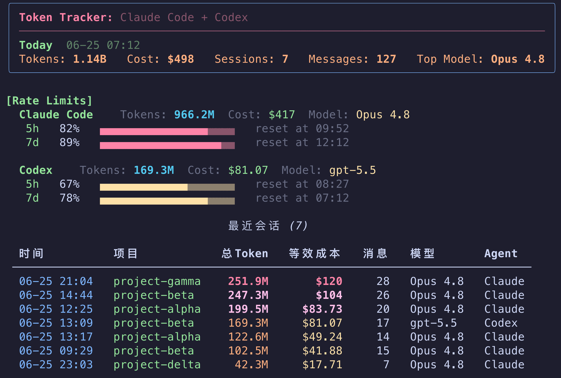The image size is (561, 378).
Task: Click the "消息" column header
Action: pos(375,253)
